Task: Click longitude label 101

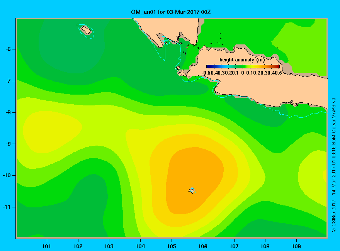Action: coord(47,246)
